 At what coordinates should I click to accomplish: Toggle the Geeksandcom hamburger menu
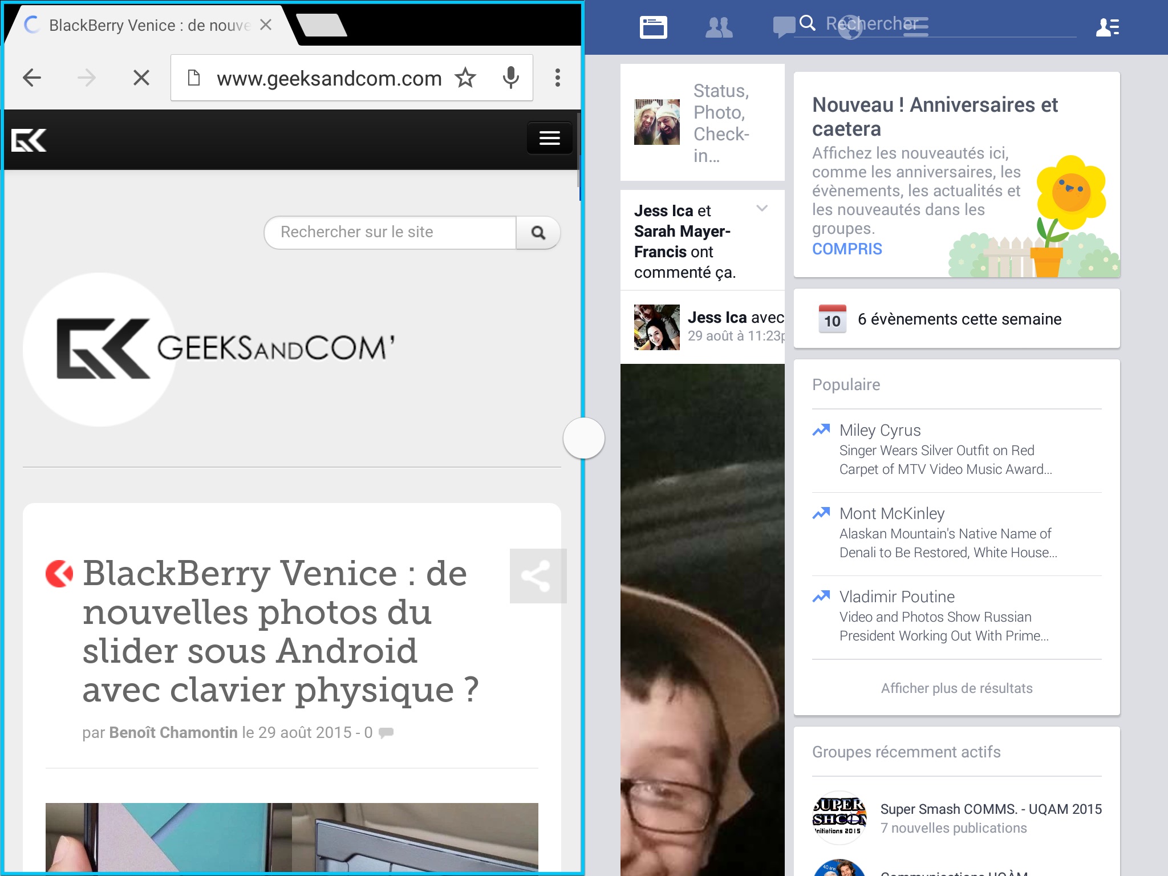click(x=549, y=138)
